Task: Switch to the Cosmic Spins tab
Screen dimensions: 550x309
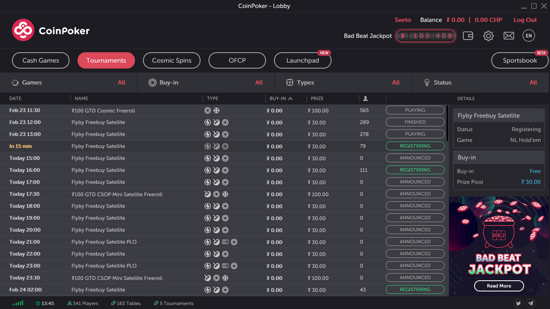Action: point(172,61)
